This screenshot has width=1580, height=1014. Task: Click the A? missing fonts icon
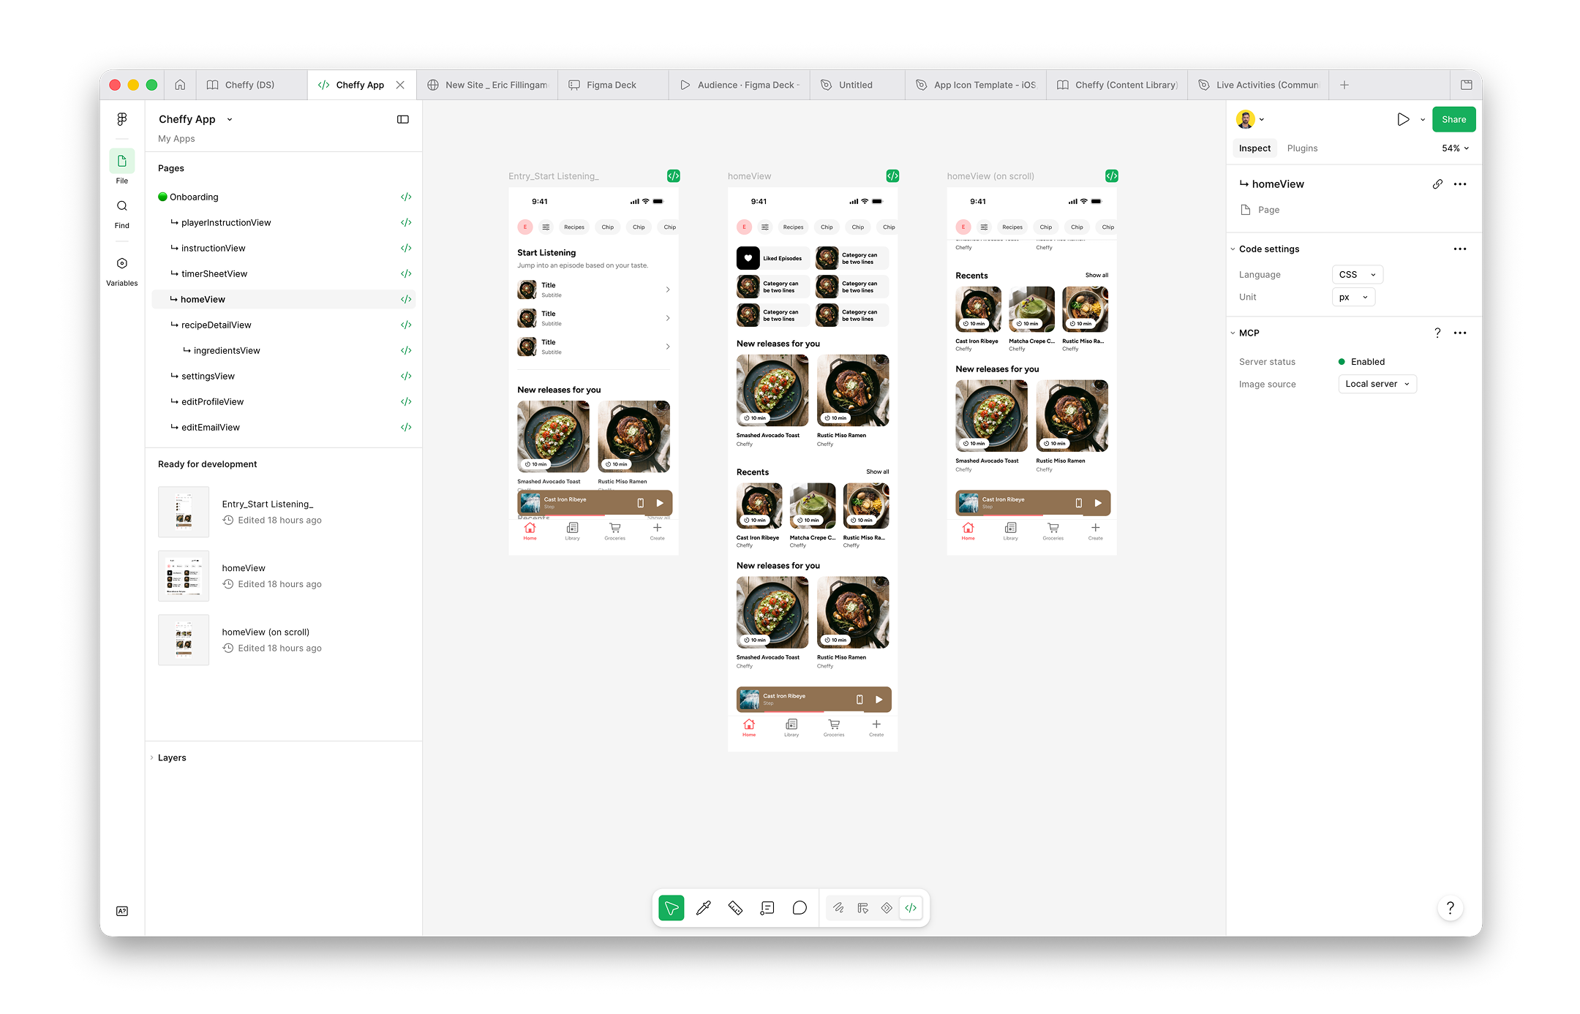(122, 911)
